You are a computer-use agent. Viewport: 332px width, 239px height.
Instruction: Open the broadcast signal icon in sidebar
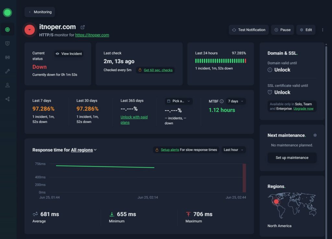7,57
